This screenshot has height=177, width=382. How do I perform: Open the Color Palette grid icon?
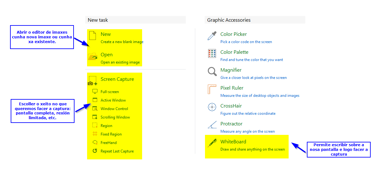tap(212, 53)
